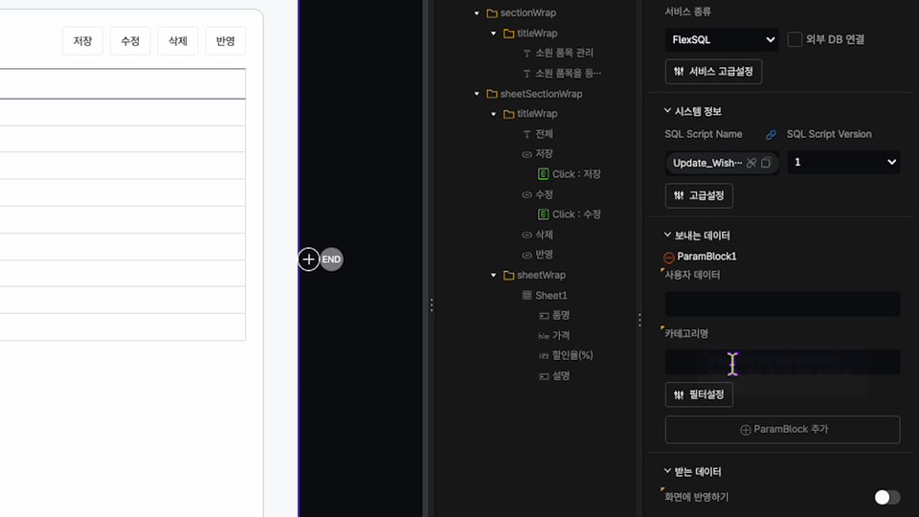Click the 카테고리명 input field
The width and height of the screenshot is (919, 517).
pyautogui.click(x=782, y=362)
